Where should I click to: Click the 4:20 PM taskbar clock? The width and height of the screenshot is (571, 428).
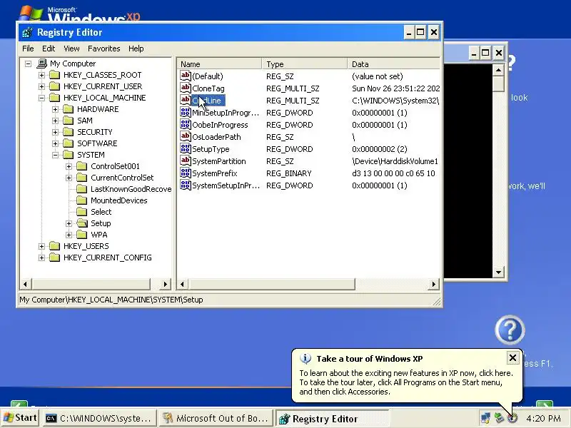point(543,419)
